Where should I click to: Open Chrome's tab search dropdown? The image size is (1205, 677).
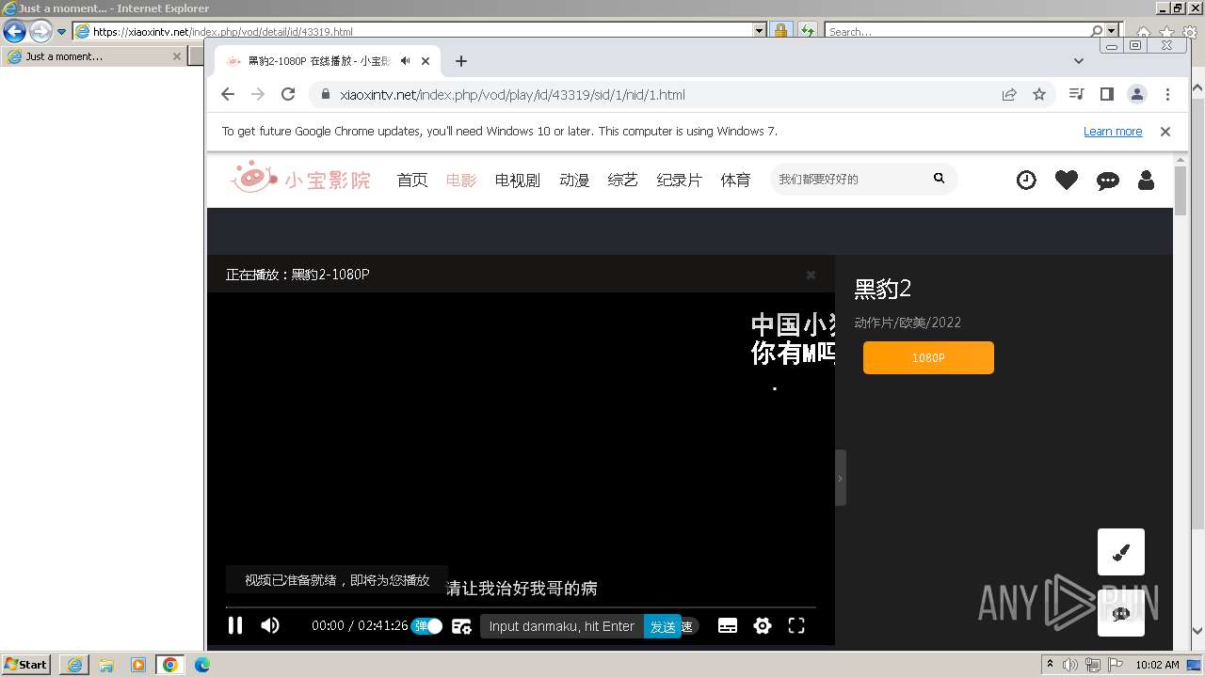[1079, 61]
